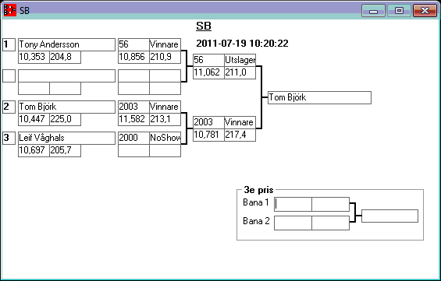Viewport: 441px width, 281px height.
Task: Click the Utslagen status cell
Action: [240, 60]
